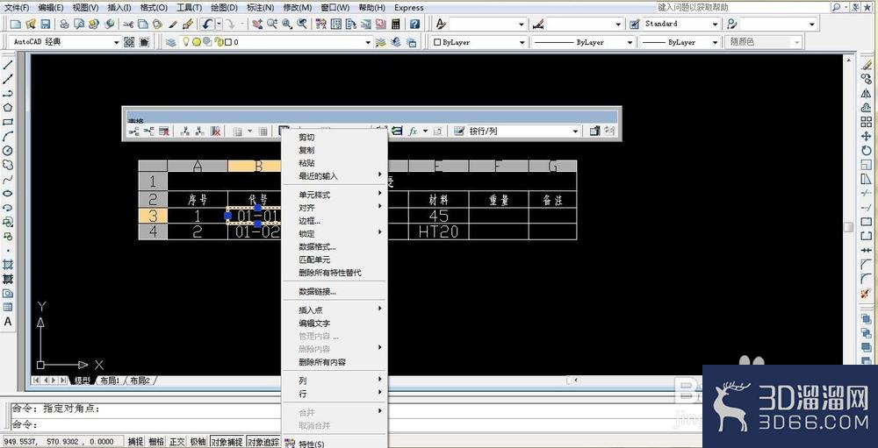Choose 匹配单元 in the context menu
The width and height of the screenshot is (878, 448).
pyautogui.click(x=335, y=260)
